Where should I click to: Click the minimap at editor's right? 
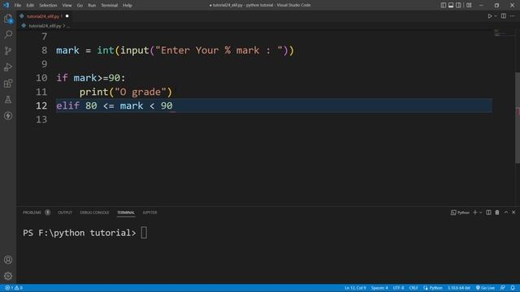[504, 32]
